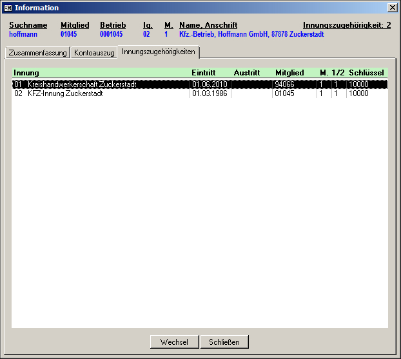Select the KFZ-Innung Zuckerstadt row
Image resolution: width=401 pixels, height=359 pixels.
tap(65, 93)
